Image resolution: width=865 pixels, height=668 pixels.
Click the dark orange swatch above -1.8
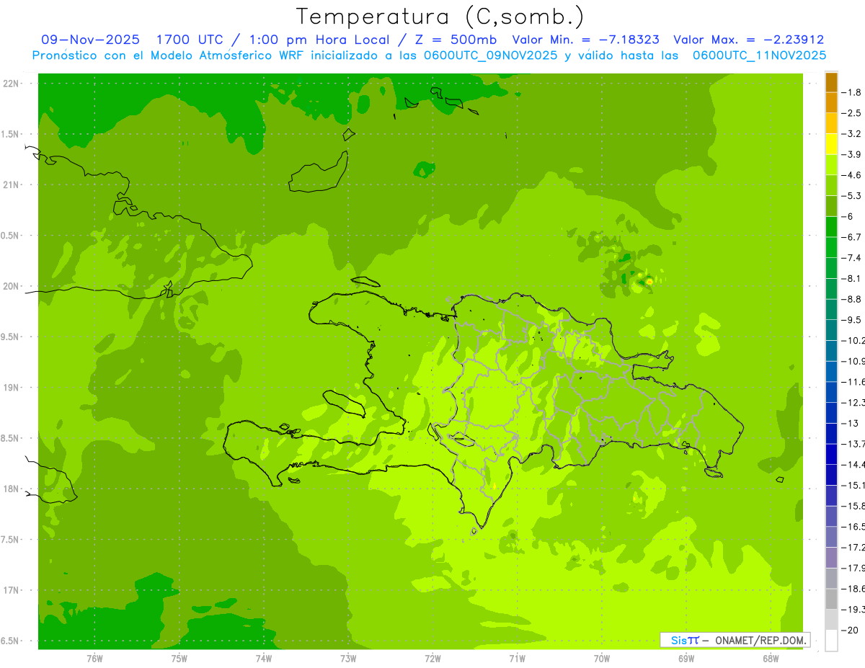(x=831, y=82)
